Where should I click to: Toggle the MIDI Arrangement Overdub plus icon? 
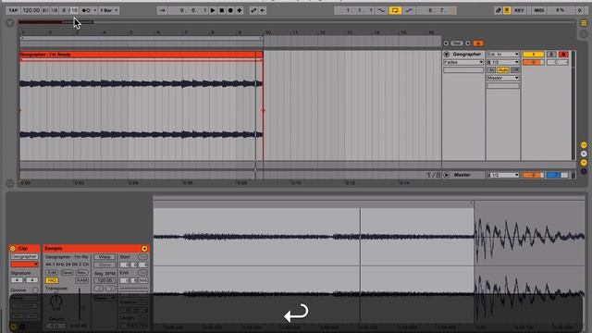pyautogui.click(x=240, y=10)
